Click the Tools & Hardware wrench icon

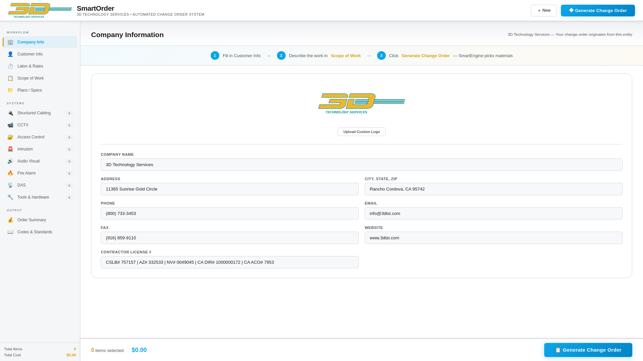coord(10,197)
